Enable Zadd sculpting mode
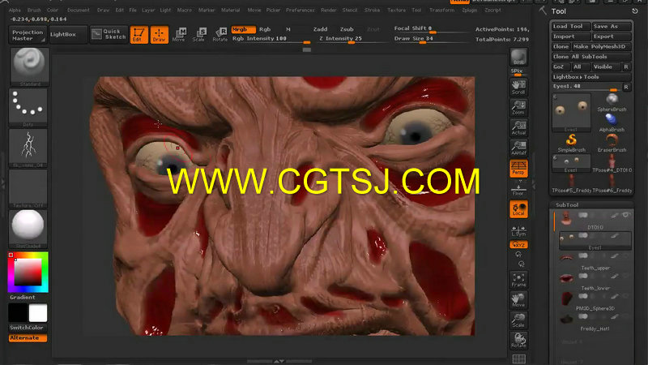The height and width of the screenshot is (365, 648). (320, 29)
